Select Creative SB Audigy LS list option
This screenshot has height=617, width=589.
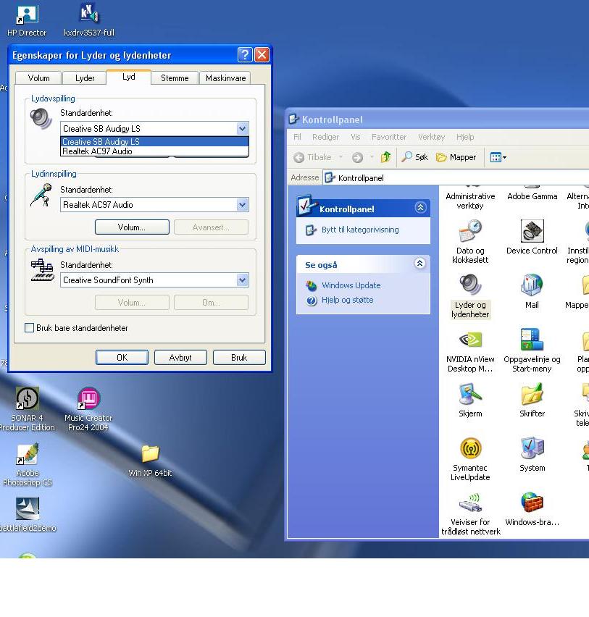click(x=154, y=142)
